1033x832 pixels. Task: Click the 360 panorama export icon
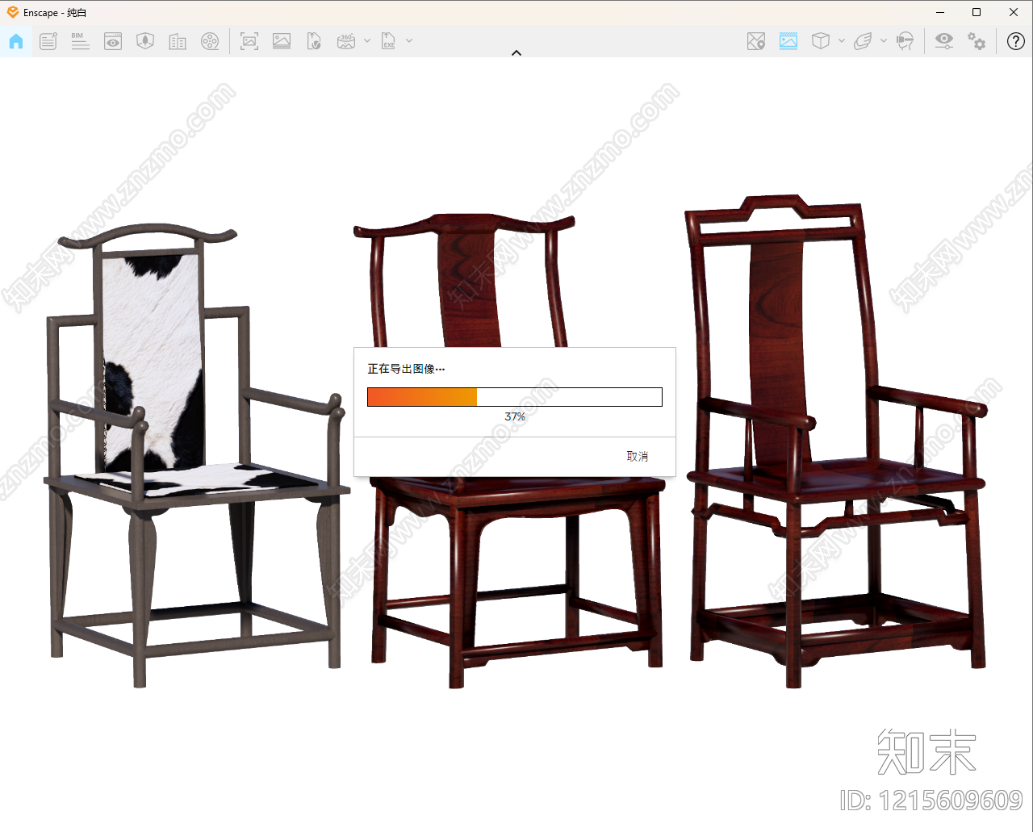[346, 41]
